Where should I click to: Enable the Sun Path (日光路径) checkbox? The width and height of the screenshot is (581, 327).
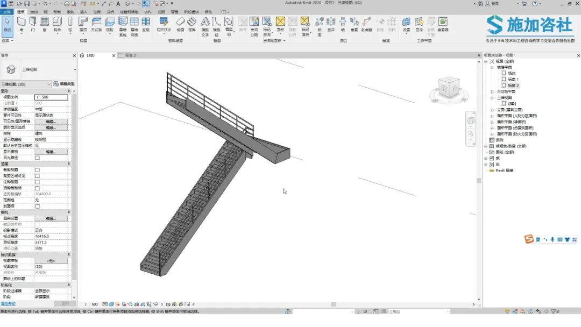(x=38, y=158)
